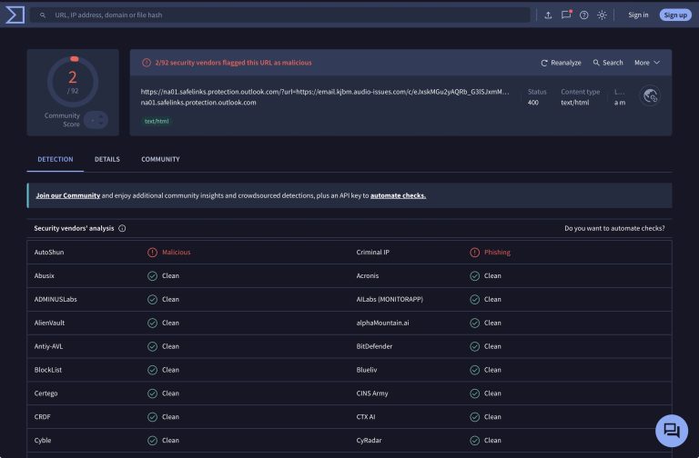Click the VirusTotal logo icon
Viewport: 699px width, 458px height.
coord(15,15)
